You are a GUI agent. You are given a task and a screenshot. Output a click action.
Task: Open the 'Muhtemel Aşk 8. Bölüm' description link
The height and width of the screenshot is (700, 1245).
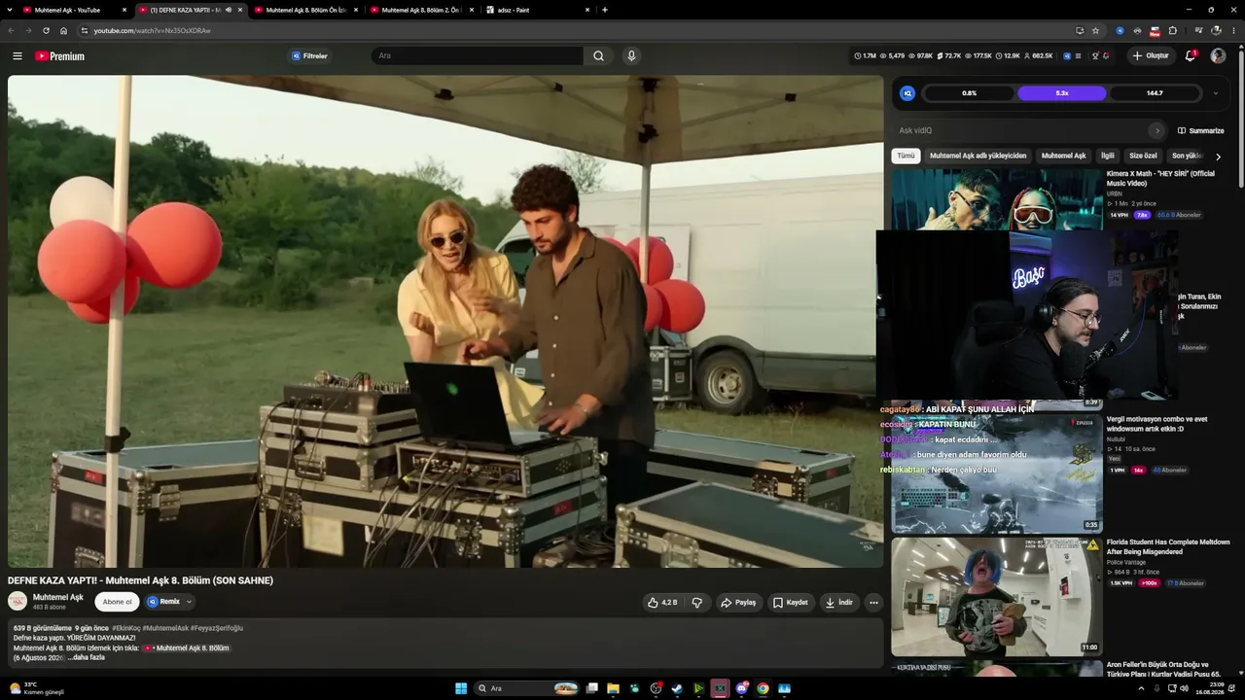[x=187, y=648]
